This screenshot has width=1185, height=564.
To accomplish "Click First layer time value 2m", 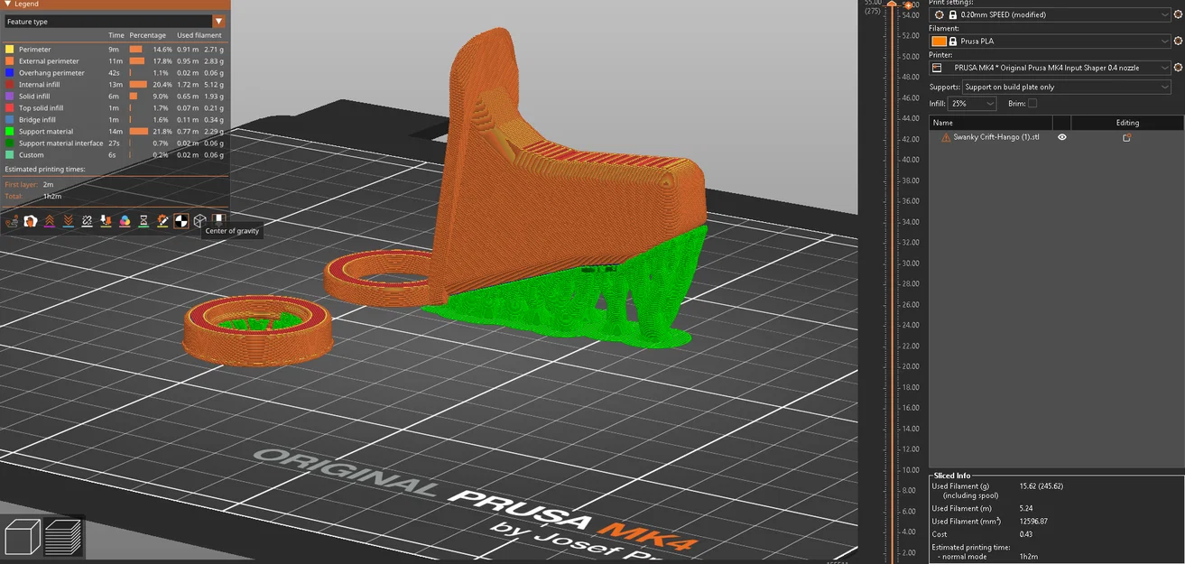I will pyautogui.click(x=47, y=184).
